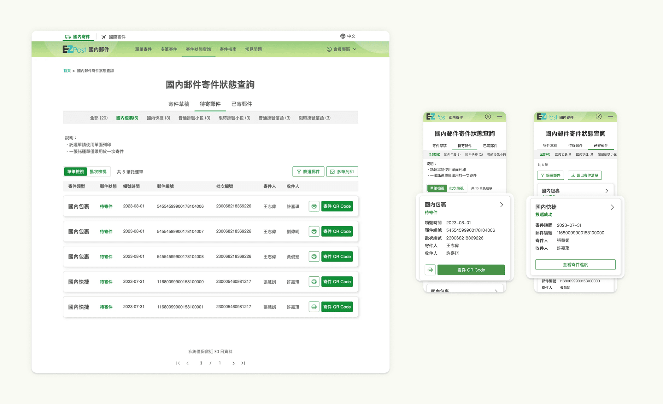
Task: Click 首頁 breadcrumb link
Action: (x=67, y=71)
